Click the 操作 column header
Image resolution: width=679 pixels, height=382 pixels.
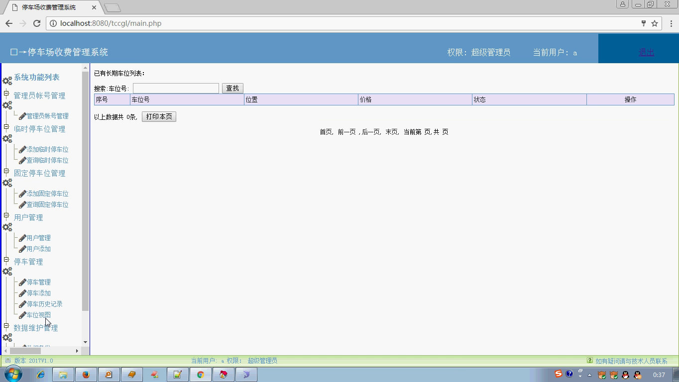pyautogui.click(x=630, y=99)
